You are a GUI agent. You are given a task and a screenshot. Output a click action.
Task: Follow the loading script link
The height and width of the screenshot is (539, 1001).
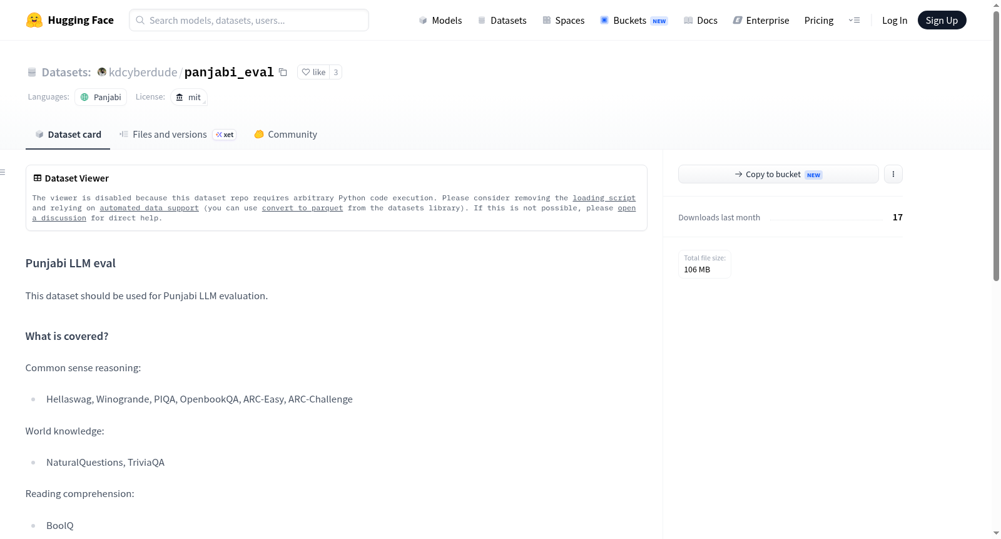pos(604,198)
